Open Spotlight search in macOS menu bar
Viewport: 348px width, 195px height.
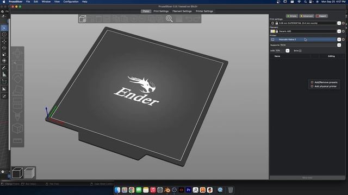306,2
